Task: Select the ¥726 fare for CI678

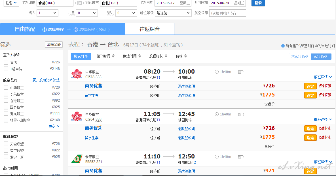Action: coord(310,86)
